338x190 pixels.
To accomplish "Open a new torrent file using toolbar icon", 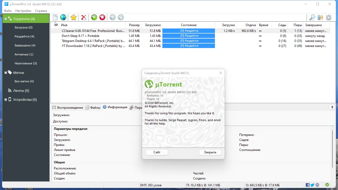I will point(55,17).
